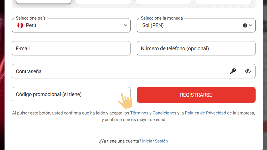Click the ¿Ya tiene una cuenta? text
Screen dimensions: 267x150
pyautogui.click(x=120, y=141)
